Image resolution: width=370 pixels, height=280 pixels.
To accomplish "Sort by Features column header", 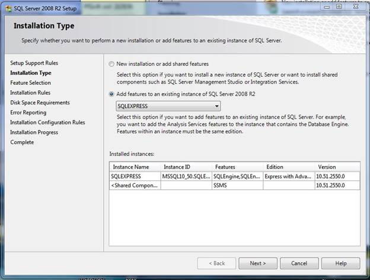I will pos(237,167).
